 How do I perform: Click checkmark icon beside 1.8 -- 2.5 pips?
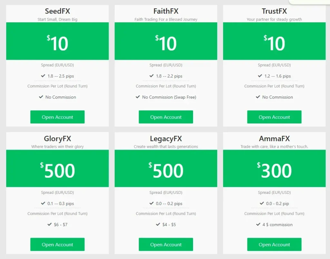coord(43,76)
